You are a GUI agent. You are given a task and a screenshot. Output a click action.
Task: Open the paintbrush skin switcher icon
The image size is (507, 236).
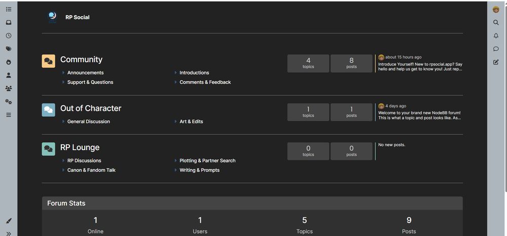point(9,221)
